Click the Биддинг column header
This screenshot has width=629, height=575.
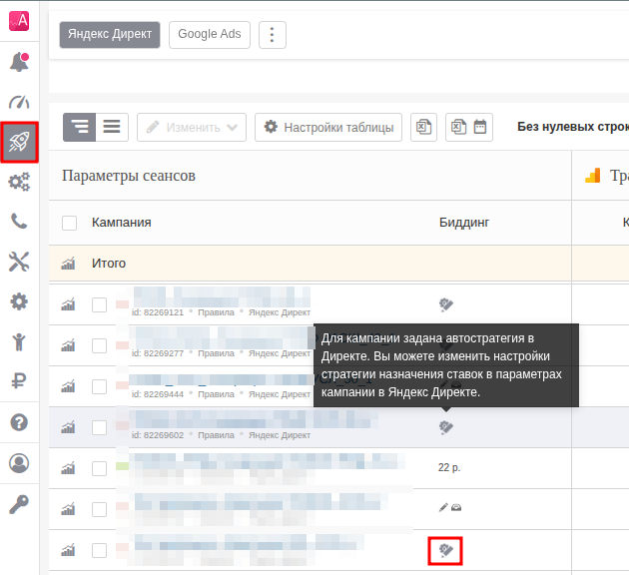tap(464, 223)
